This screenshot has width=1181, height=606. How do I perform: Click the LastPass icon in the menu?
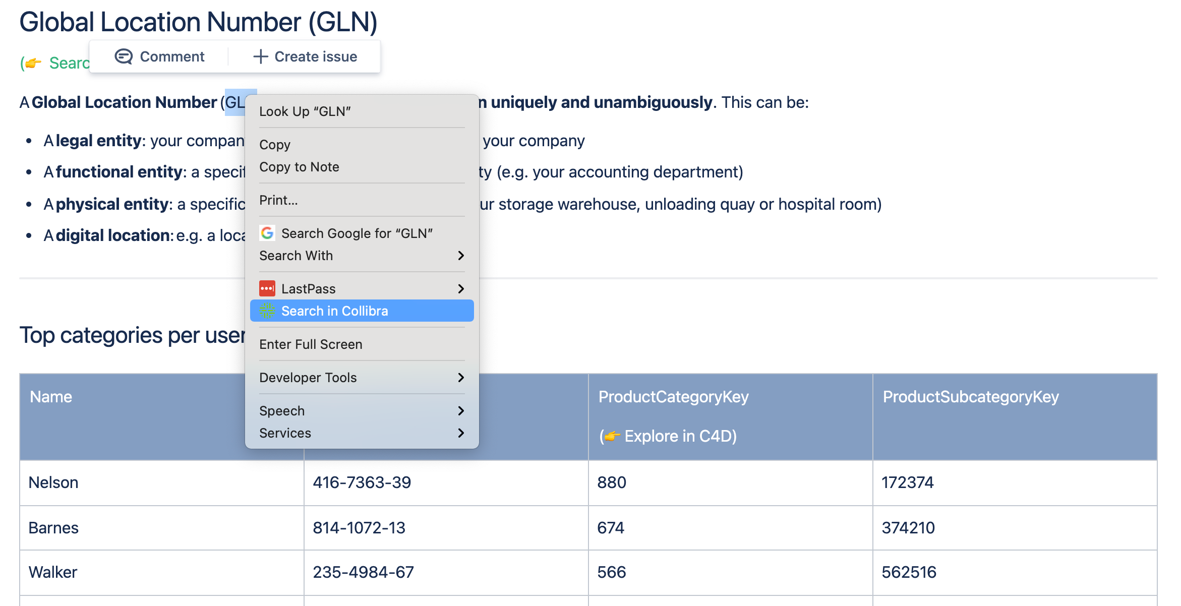(268, 288)
